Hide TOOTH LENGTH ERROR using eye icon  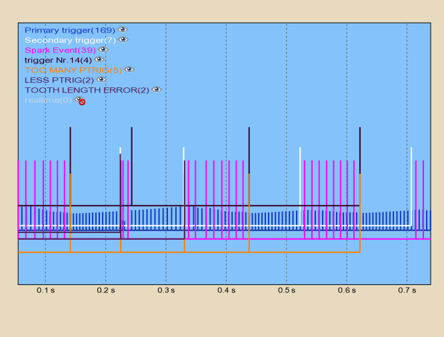click(155, 90)
